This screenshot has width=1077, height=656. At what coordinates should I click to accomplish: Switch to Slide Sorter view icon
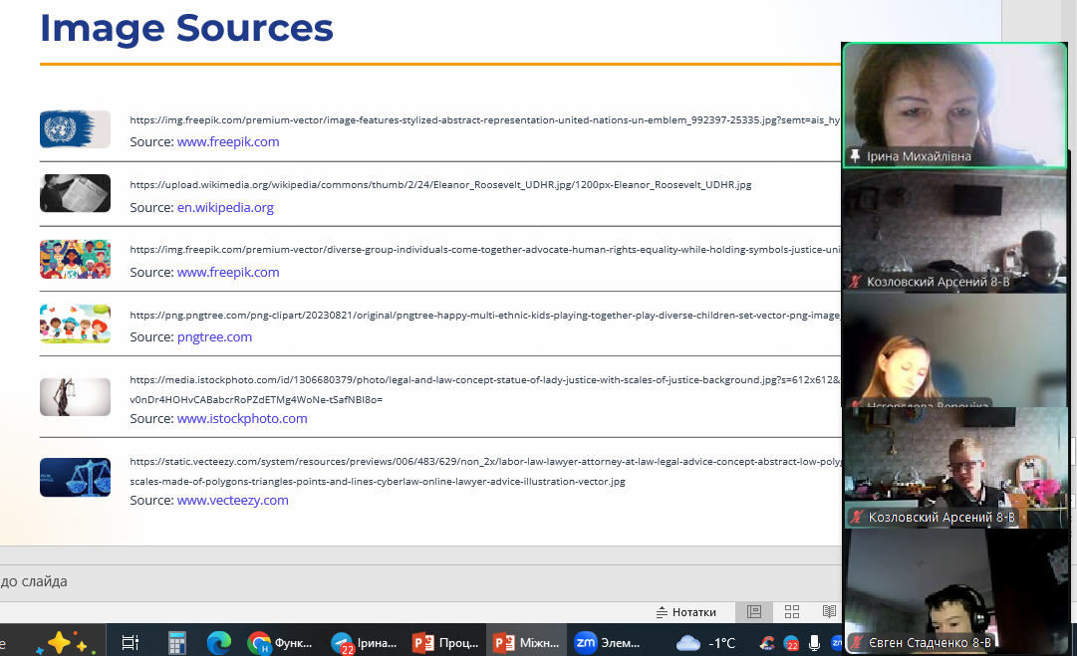pyautogui.click(x=792, y=612)
